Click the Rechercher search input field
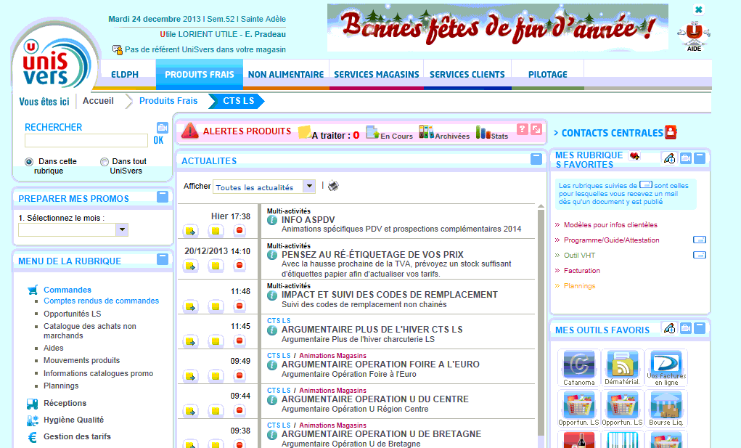This screenshot has width=741, height=448. click(86, 141)
